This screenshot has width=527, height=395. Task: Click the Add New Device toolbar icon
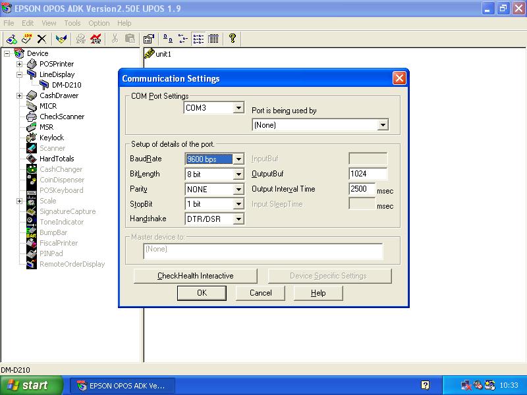tap(11, 39)
